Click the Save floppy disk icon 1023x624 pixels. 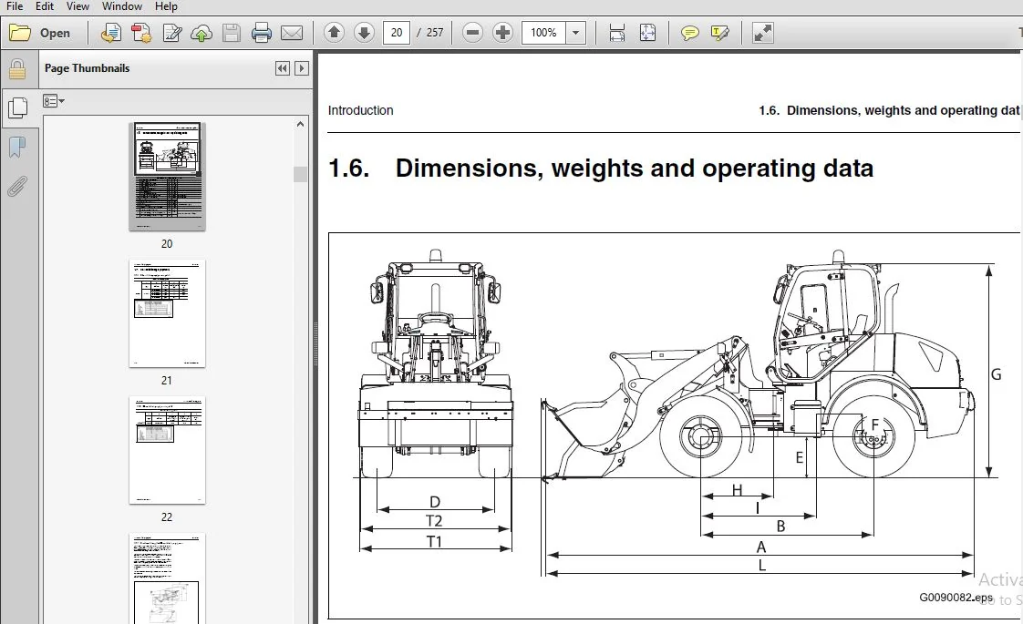coord(232,33)
